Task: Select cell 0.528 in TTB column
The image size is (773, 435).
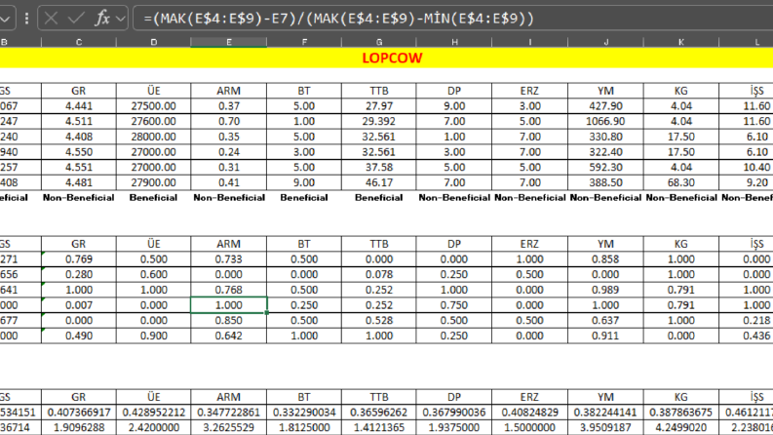Action: pos(378,321)
